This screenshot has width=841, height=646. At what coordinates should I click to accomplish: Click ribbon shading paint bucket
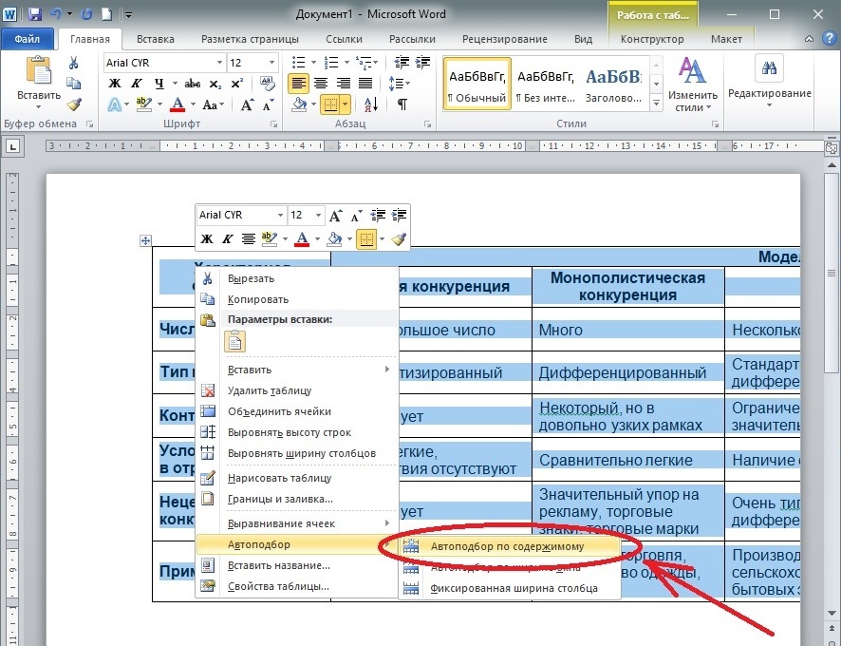point(299,104)
